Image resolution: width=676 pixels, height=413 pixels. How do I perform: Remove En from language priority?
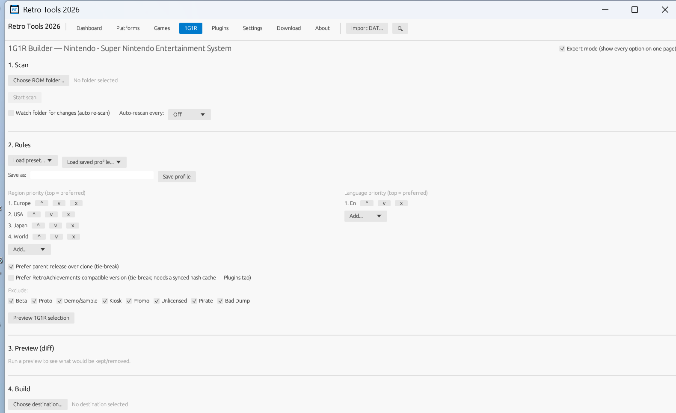pyautogui.click(x=401, y=203)
